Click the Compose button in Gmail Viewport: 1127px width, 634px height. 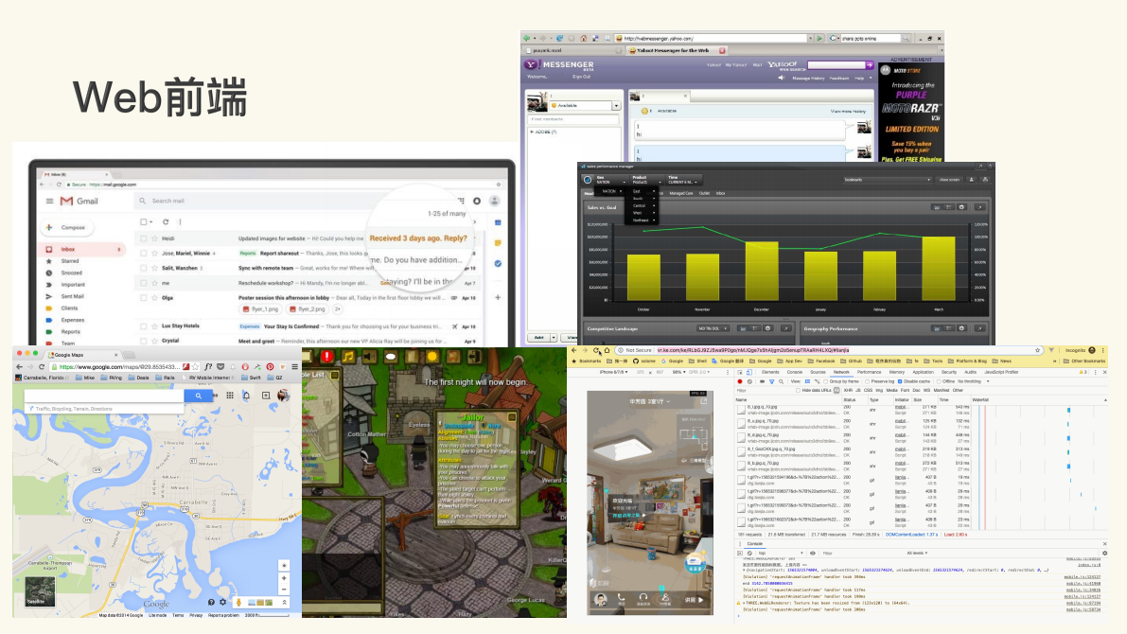click(67, 227)
